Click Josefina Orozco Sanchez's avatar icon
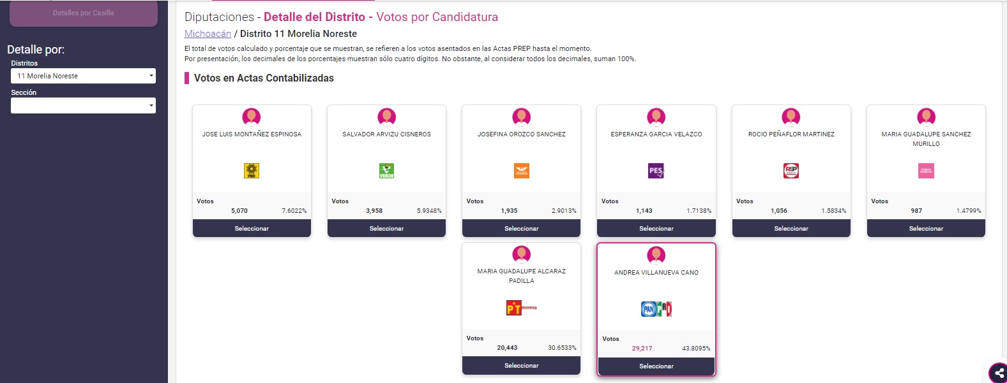Image resolution: width=1007 pixels, height=383 pixels. 522,117
